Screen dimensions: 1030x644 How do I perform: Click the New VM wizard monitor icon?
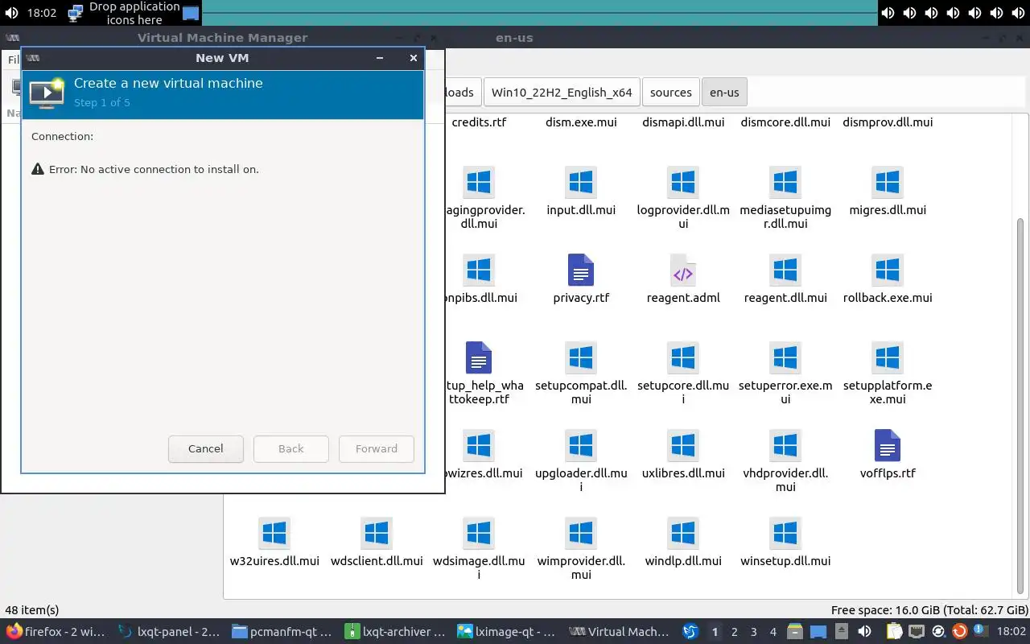(47, 93)
